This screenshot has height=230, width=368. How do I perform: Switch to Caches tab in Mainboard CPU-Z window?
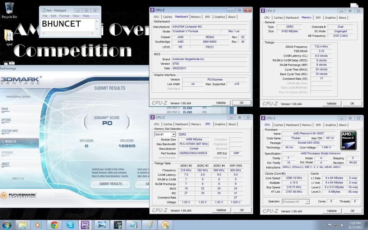167,17
